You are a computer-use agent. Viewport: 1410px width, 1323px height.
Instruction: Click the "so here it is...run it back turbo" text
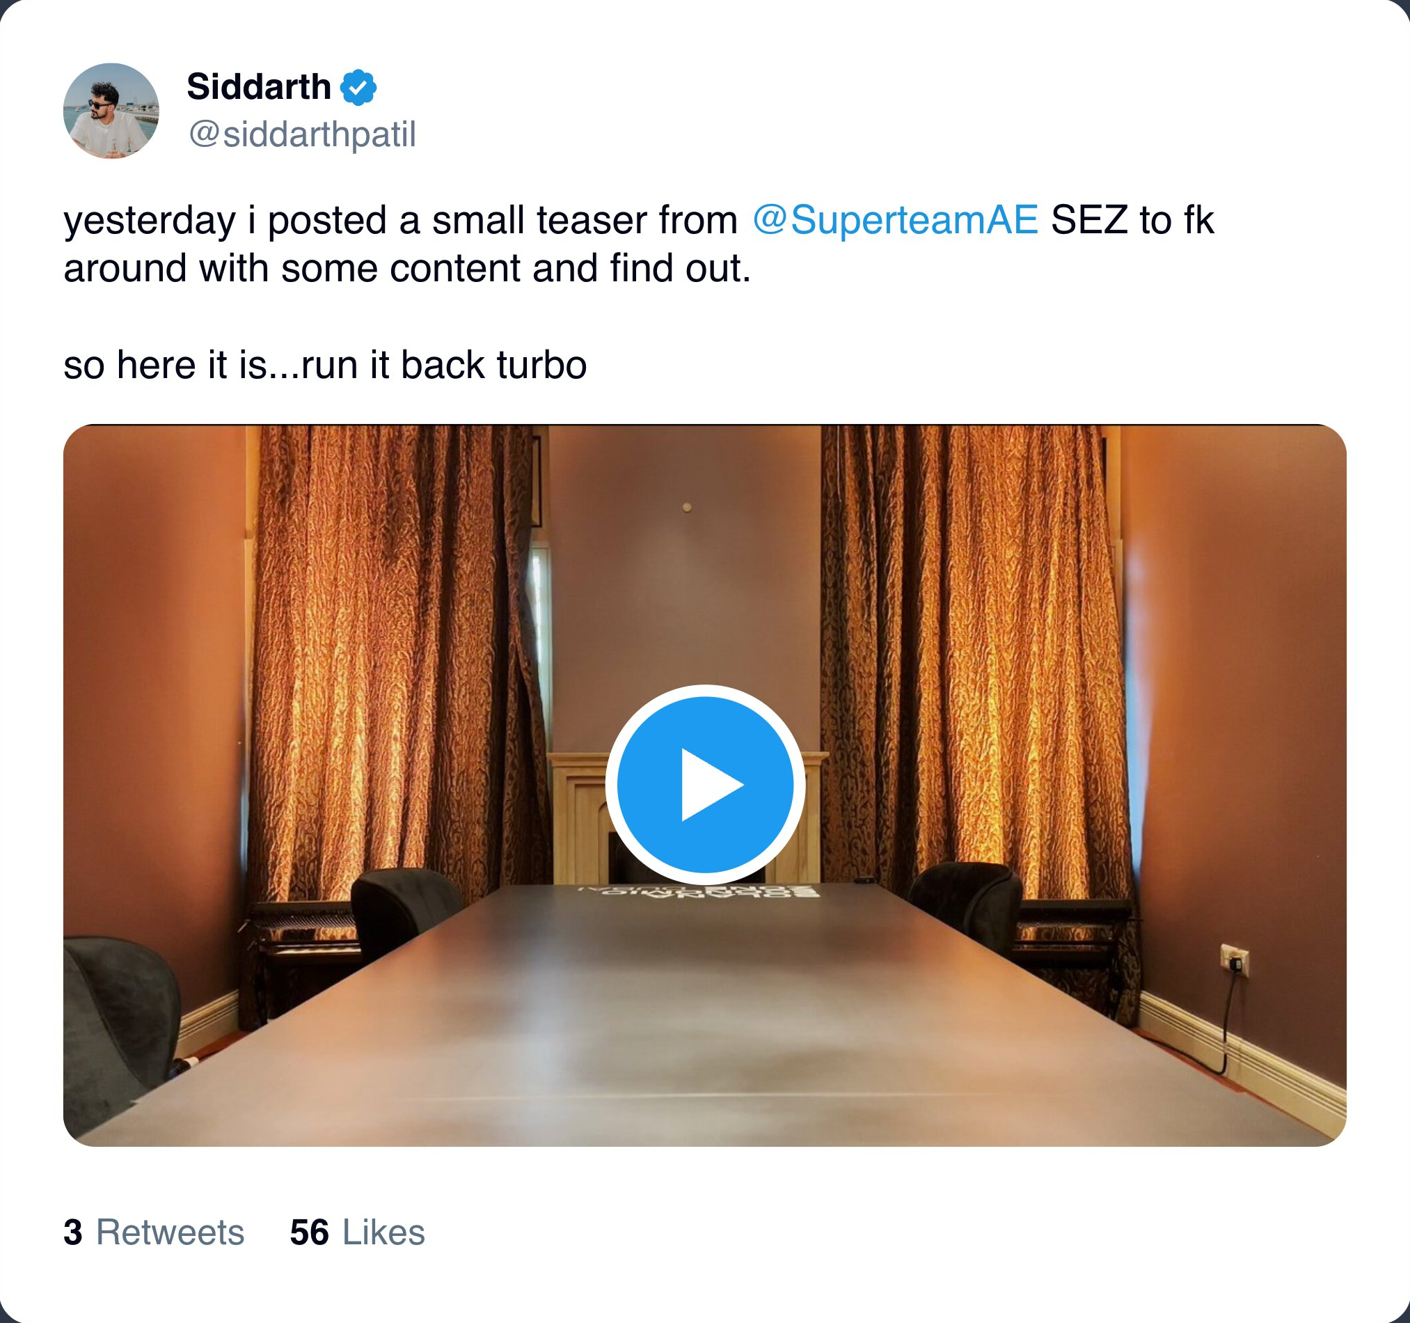tap(325, 365)
